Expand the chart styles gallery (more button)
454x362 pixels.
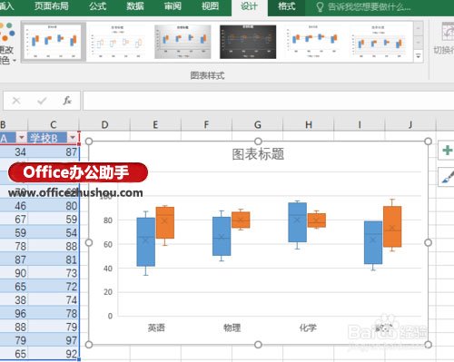tap(419, 56)
